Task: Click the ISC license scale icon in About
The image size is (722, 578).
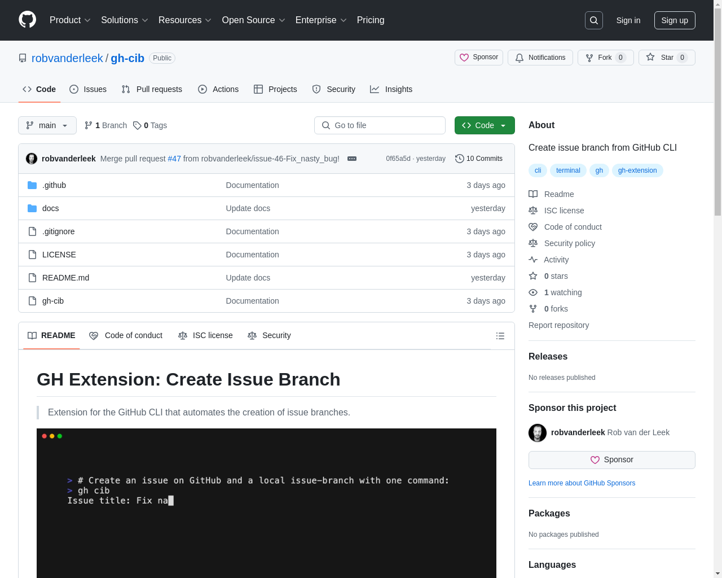Action: (x=533, y=211)
